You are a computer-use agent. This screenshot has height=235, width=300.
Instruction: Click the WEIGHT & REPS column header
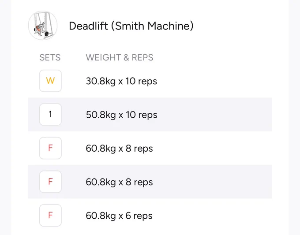120,58
